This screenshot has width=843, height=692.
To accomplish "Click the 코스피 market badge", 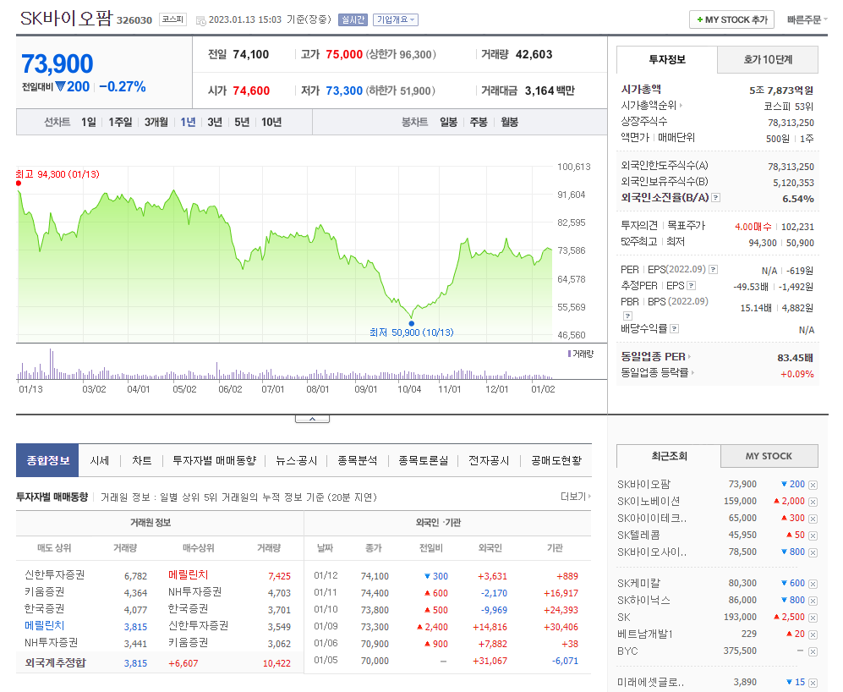I will point(173,20).
